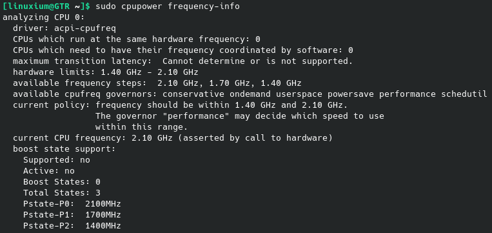Click the linuxium@GTR shell prompt
This screenshot has width=492, height=233.
coord(47,6)
